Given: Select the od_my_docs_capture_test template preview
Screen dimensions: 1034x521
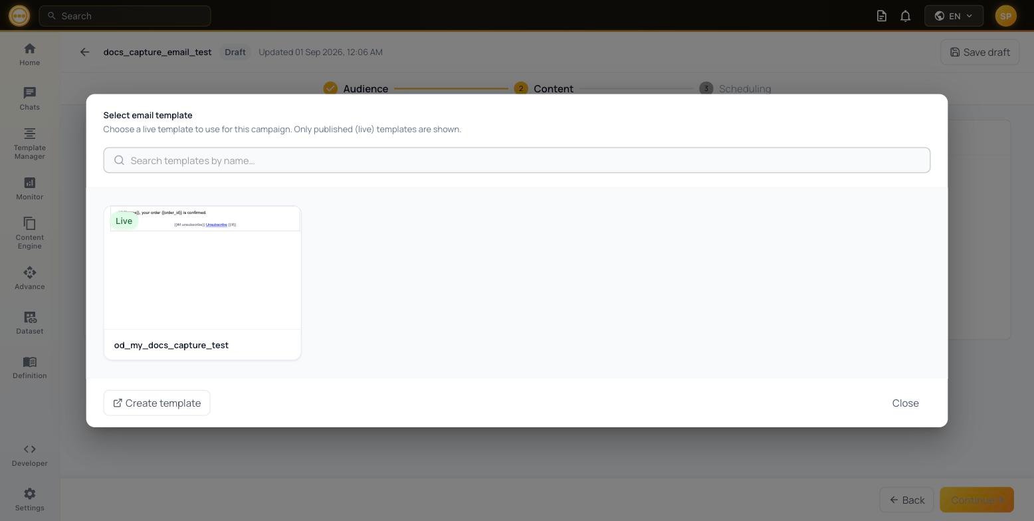Looking at the screenshot, I should [202, 268].
